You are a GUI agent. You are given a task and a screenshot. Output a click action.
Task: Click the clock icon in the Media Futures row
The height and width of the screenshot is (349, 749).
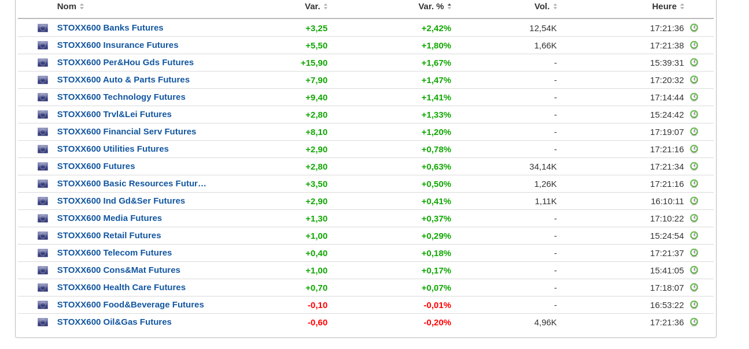[694, 218]
